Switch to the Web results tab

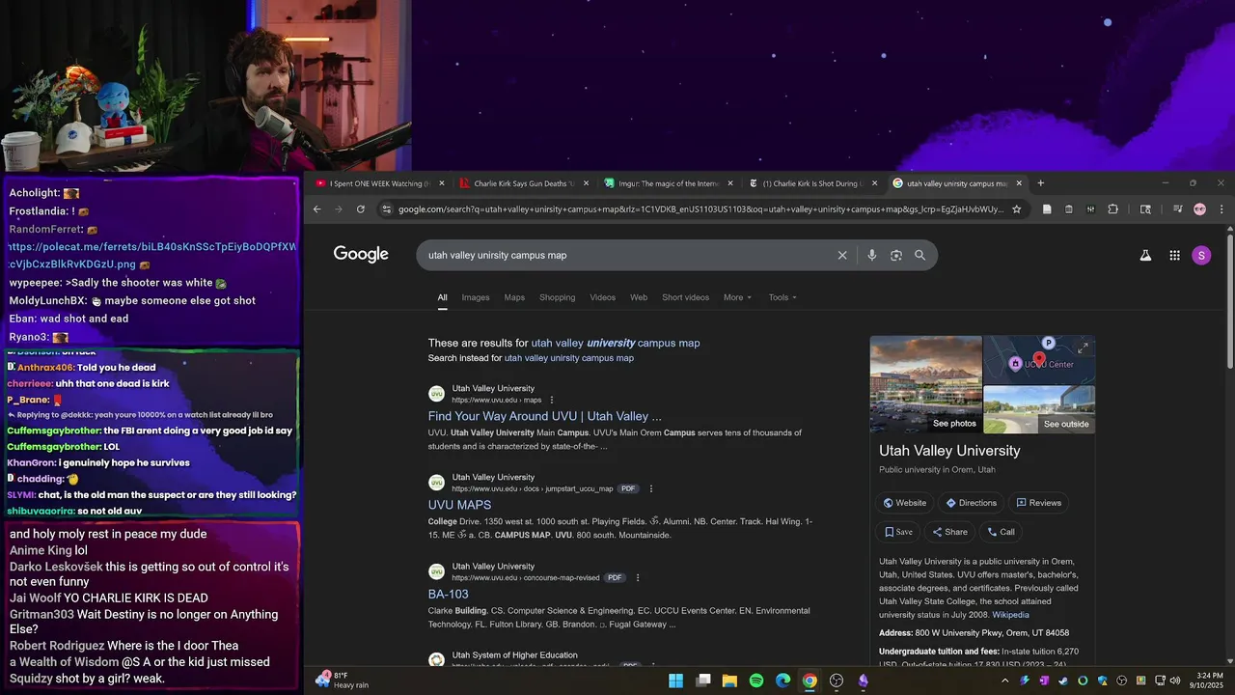click(639, 297)
